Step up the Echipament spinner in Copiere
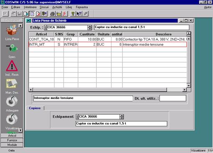Screen dimensions: 213x153 click(122, 115)
